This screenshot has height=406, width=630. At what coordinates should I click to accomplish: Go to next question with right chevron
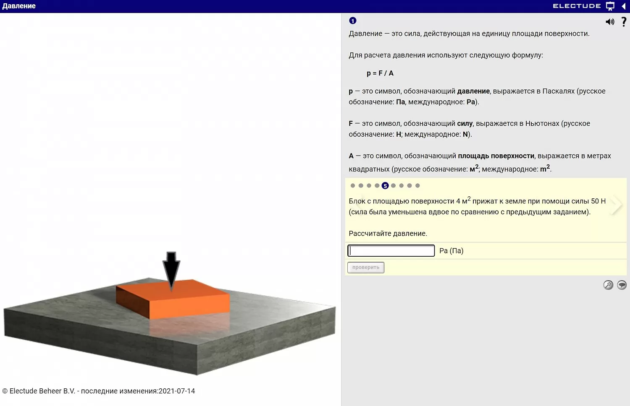click(x=616, y=205)
